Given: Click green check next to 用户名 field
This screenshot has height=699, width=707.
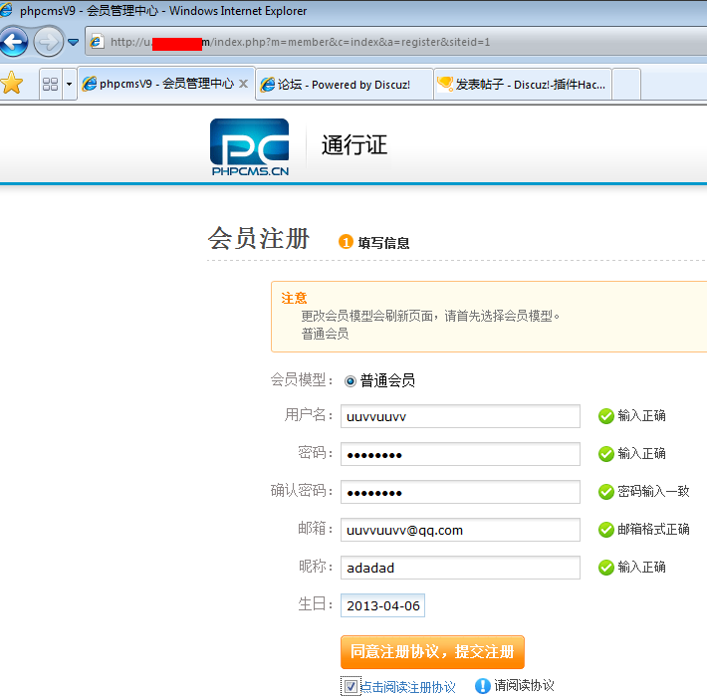Looking at the screenshot, I should click(x=606, y=416).
